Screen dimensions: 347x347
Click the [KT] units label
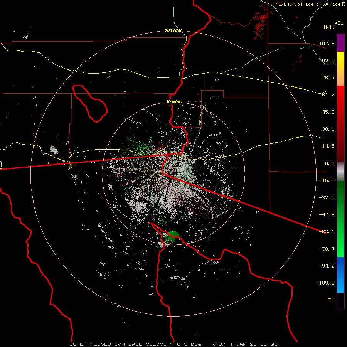(329, 27)
